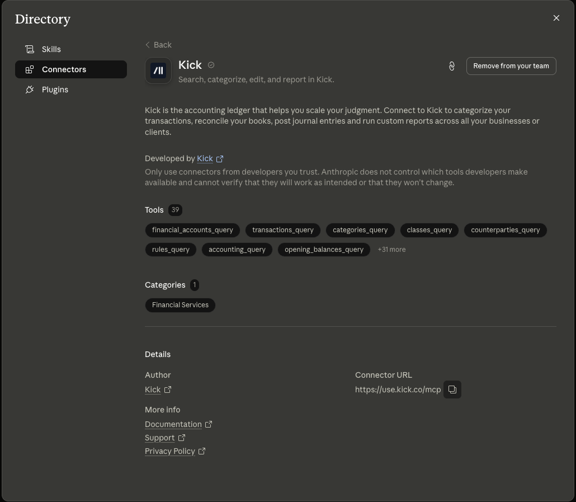Open the Privacy Policy link

[170, 451]
